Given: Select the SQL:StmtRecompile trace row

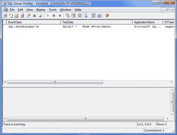Looking at the screenshot, I should click(x=88, y=27).
